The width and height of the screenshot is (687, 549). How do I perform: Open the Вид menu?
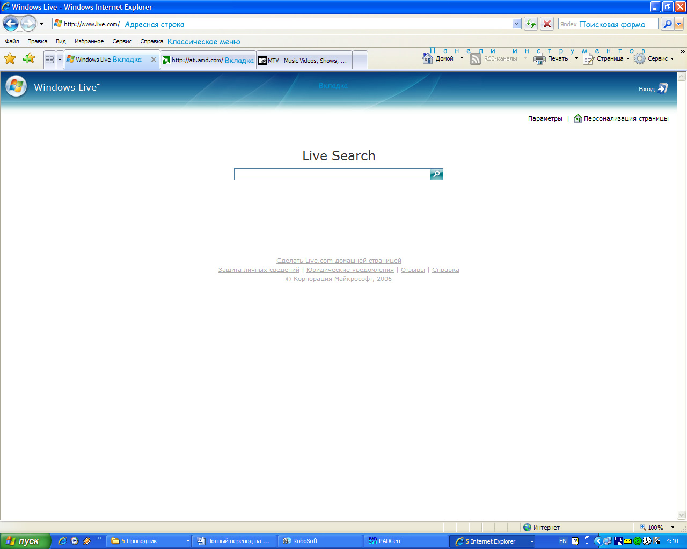(x=61, y=41)
